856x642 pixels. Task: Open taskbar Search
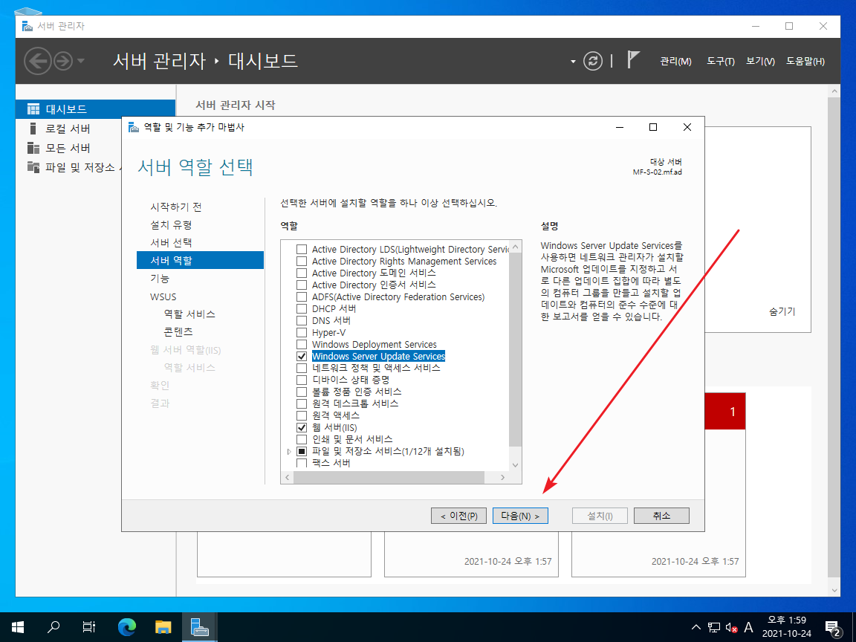[x=53, y=627]
